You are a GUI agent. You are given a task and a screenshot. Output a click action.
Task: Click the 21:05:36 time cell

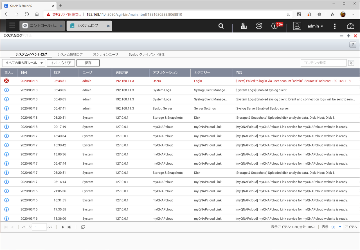click(60, 191)
